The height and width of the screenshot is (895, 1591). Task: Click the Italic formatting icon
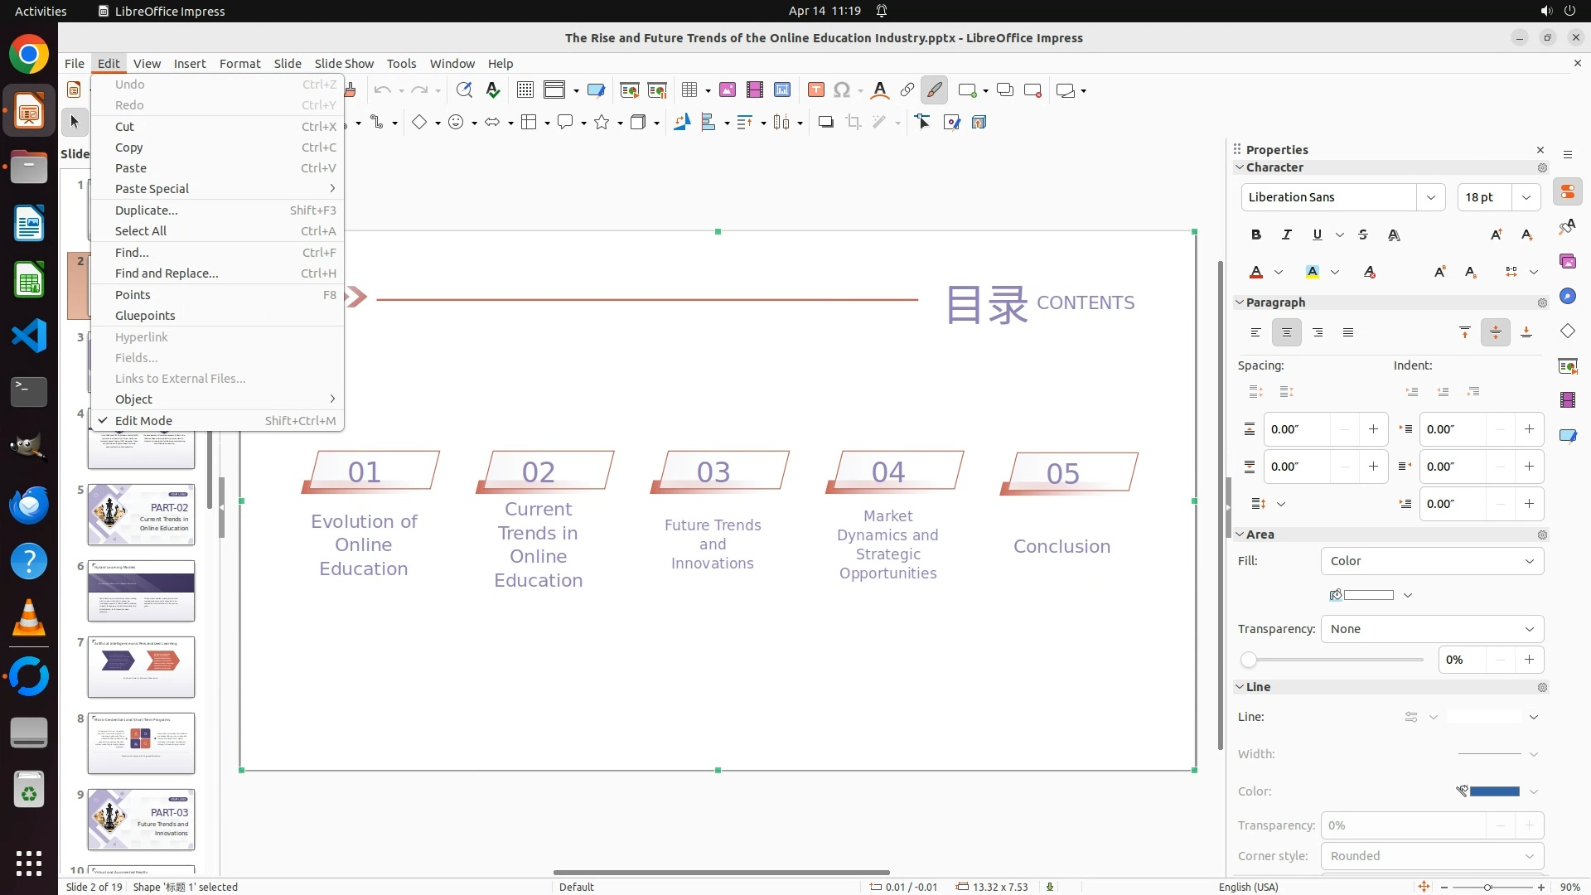point(1287,235)
